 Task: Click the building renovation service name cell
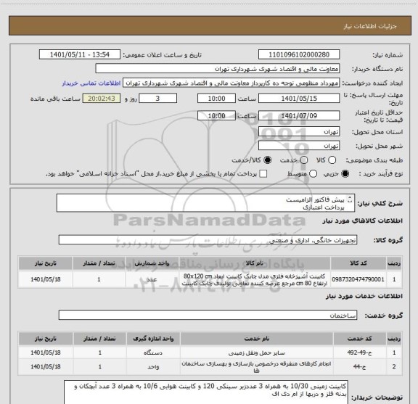pos(257,367)
